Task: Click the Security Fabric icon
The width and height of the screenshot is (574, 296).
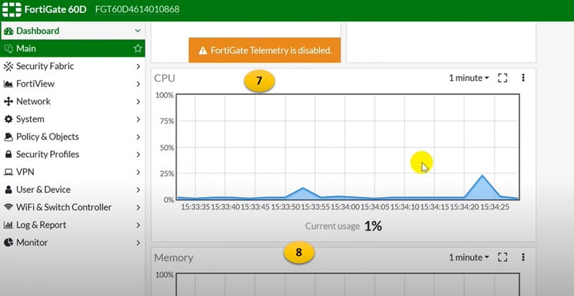Action: click(9, 66)
